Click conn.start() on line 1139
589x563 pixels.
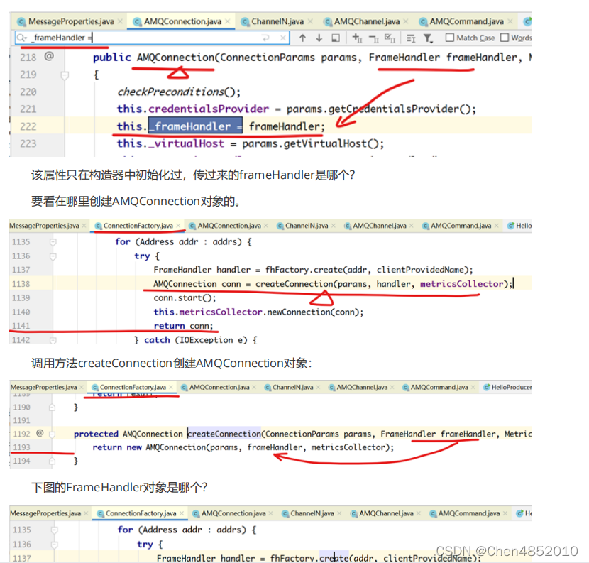pyautogui.click(x=185, y=298)
